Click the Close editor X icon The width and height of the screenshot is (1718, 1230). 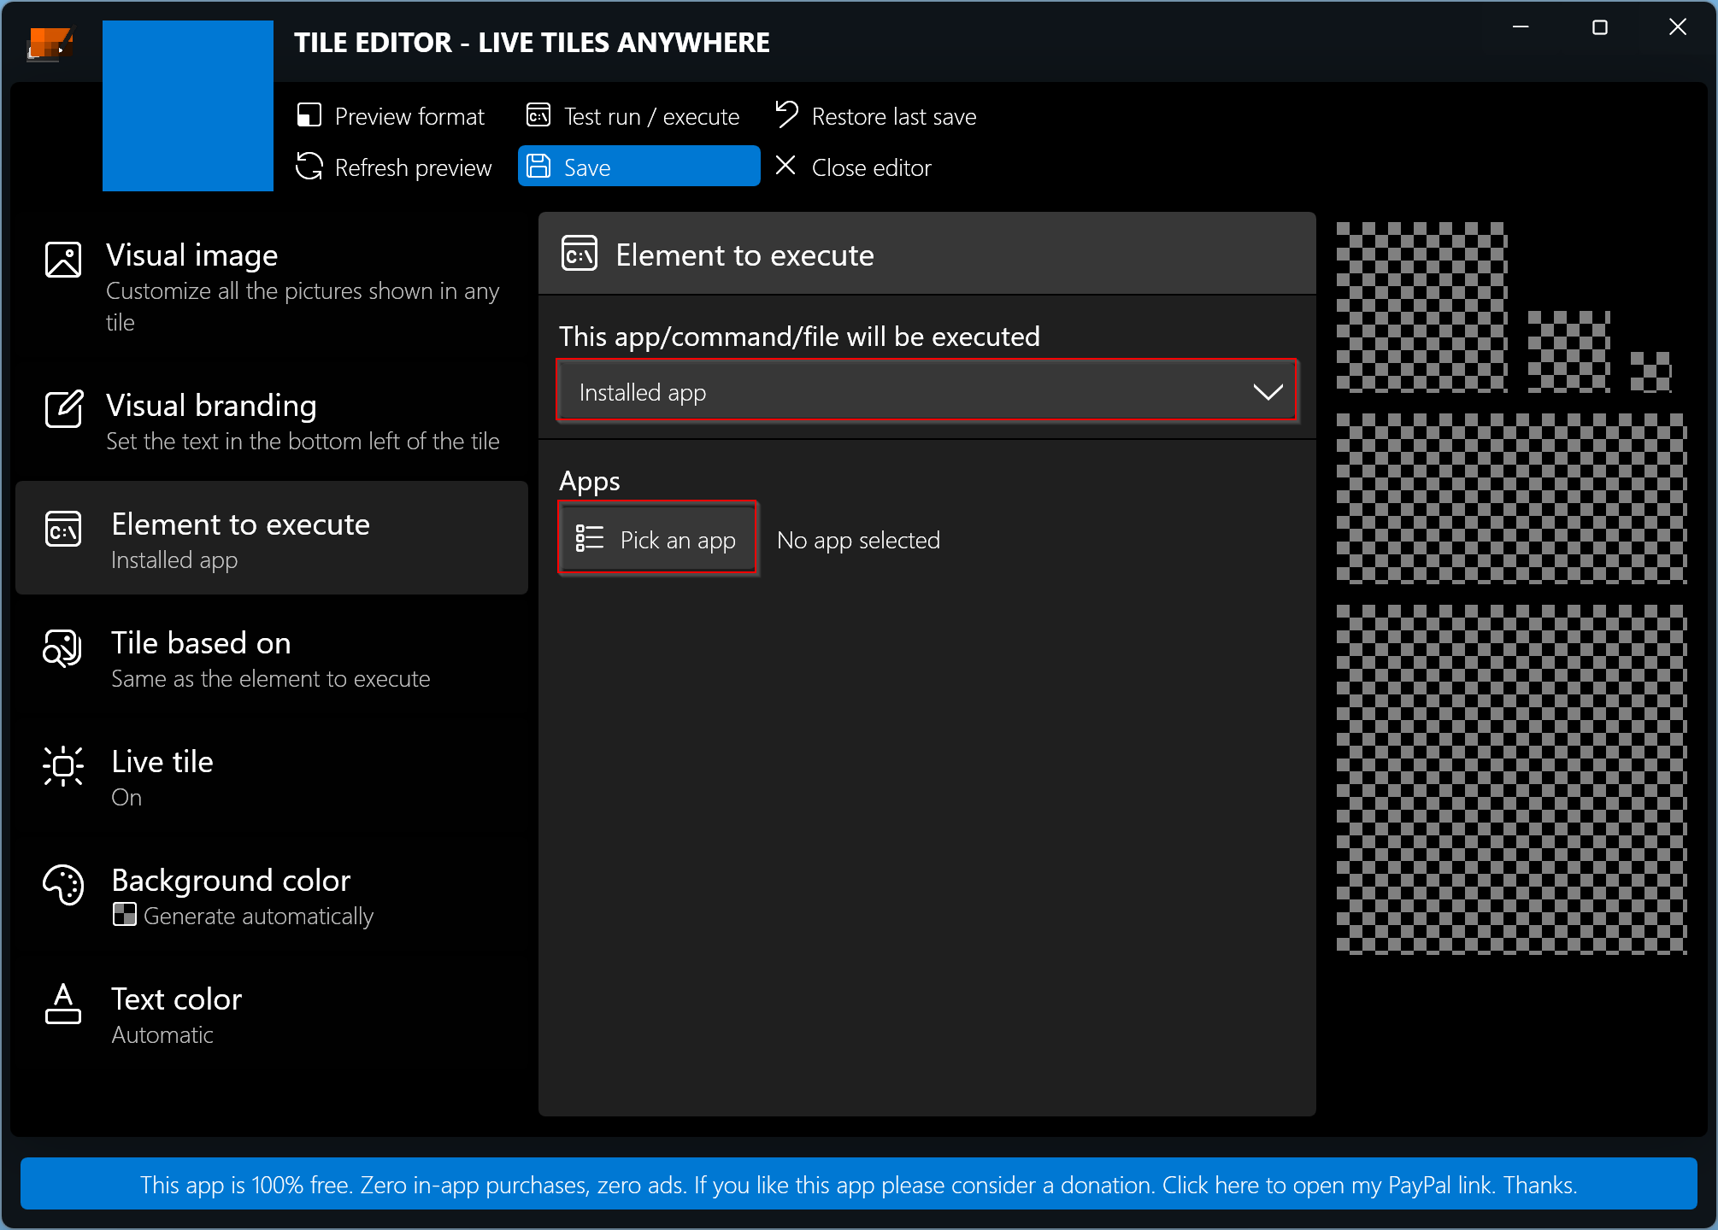(x=785, y=166)
